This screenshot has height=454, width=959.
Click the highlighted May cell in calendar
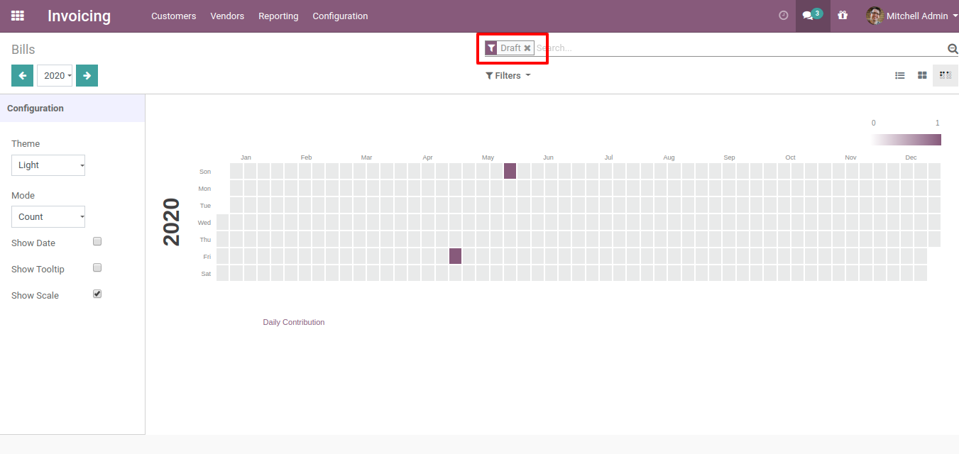click(510, 171)
